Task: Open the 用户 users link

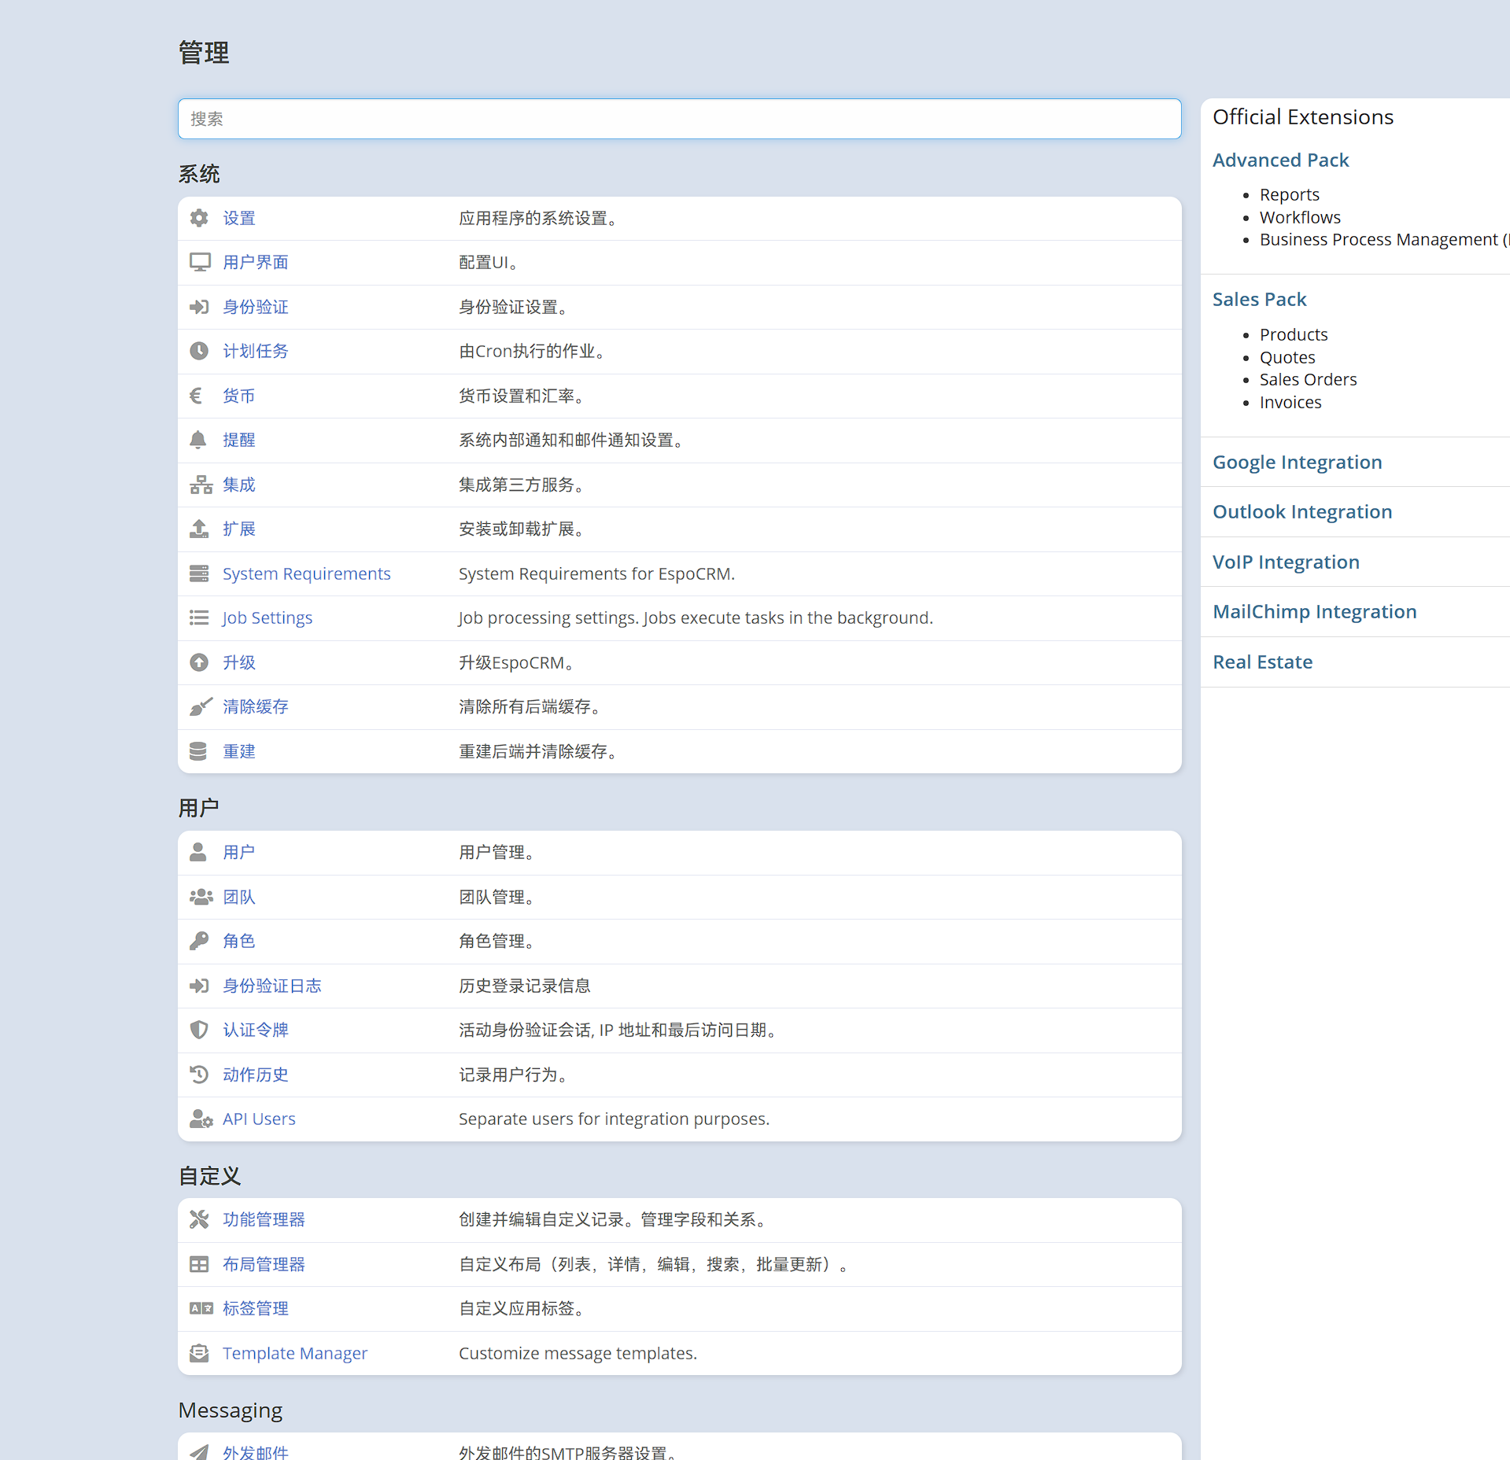Action: pyautogui.click(x=238, y=852)
